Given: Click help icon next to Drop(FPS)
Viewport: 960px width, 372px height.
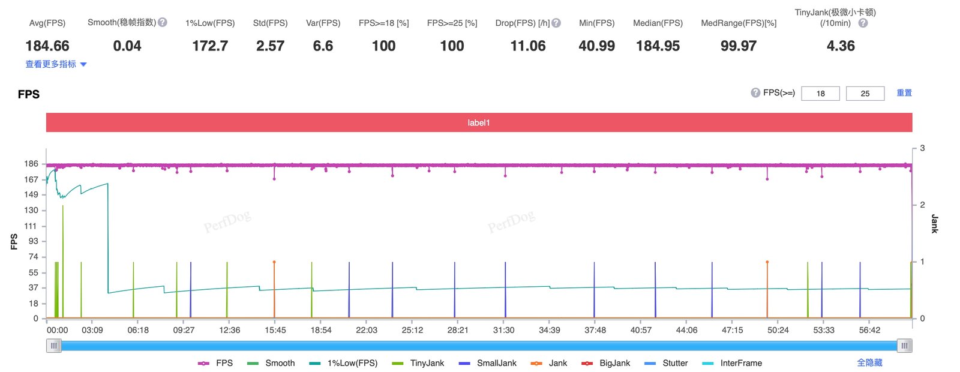Looking at the screenshot, I should (x=556, y=23).
